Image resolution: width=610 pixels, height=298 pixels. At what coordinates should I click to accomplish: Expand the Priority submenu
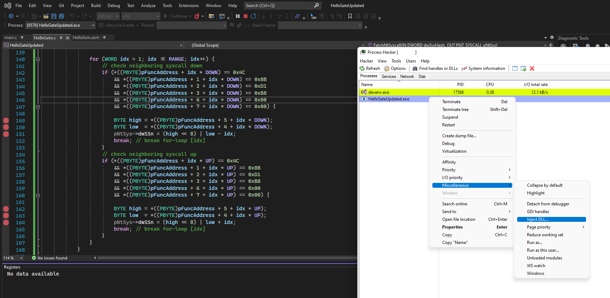(x=472, y=170)
